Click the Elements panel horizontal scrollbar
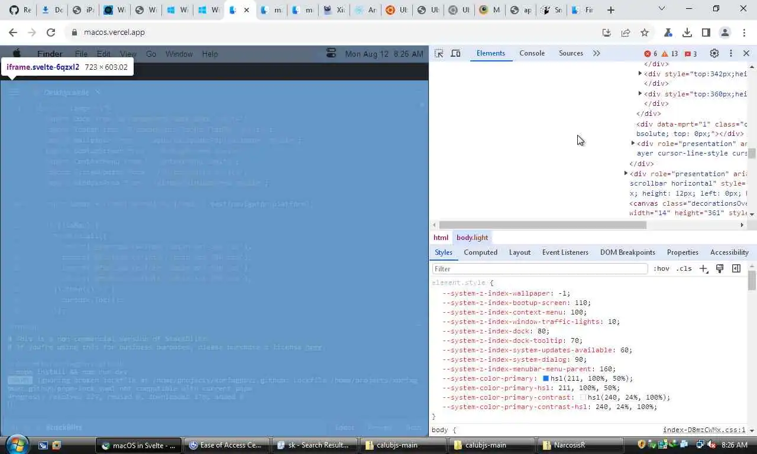The image size is (757, 454). click(x=542, y=225)
